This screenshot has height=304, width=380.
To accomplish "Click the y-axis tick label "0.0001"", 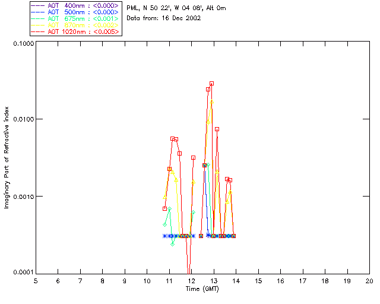I will click(x=24, y=273).
